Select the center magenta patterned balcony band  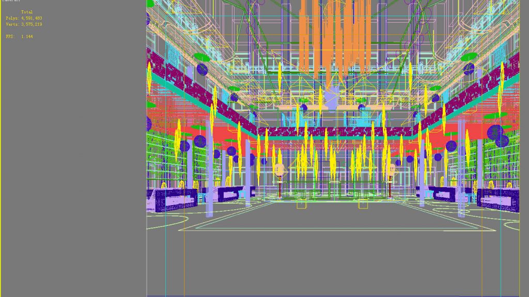pyautogui.click(x=335, y=131)
